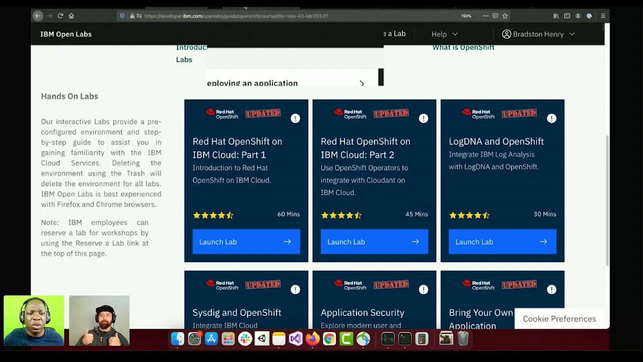
Task: Expand the Help dropdown menu
Action: coord(445,34)
